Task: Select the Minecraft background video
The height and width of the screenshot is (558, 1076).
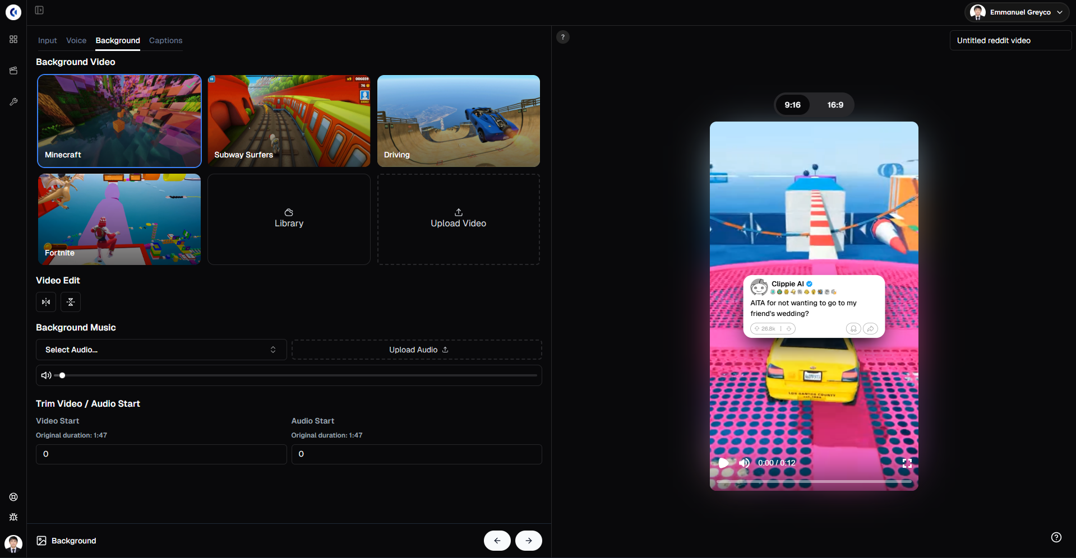Action: pyautogui.click(x=119, y=121)
